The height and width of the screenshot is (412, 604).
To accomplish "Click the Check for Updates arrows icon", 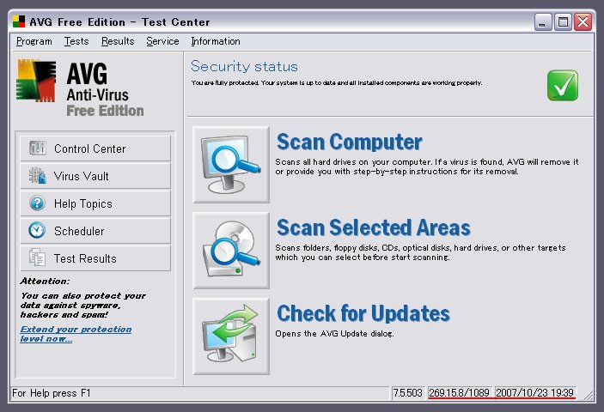I will (x=231, y=336).
